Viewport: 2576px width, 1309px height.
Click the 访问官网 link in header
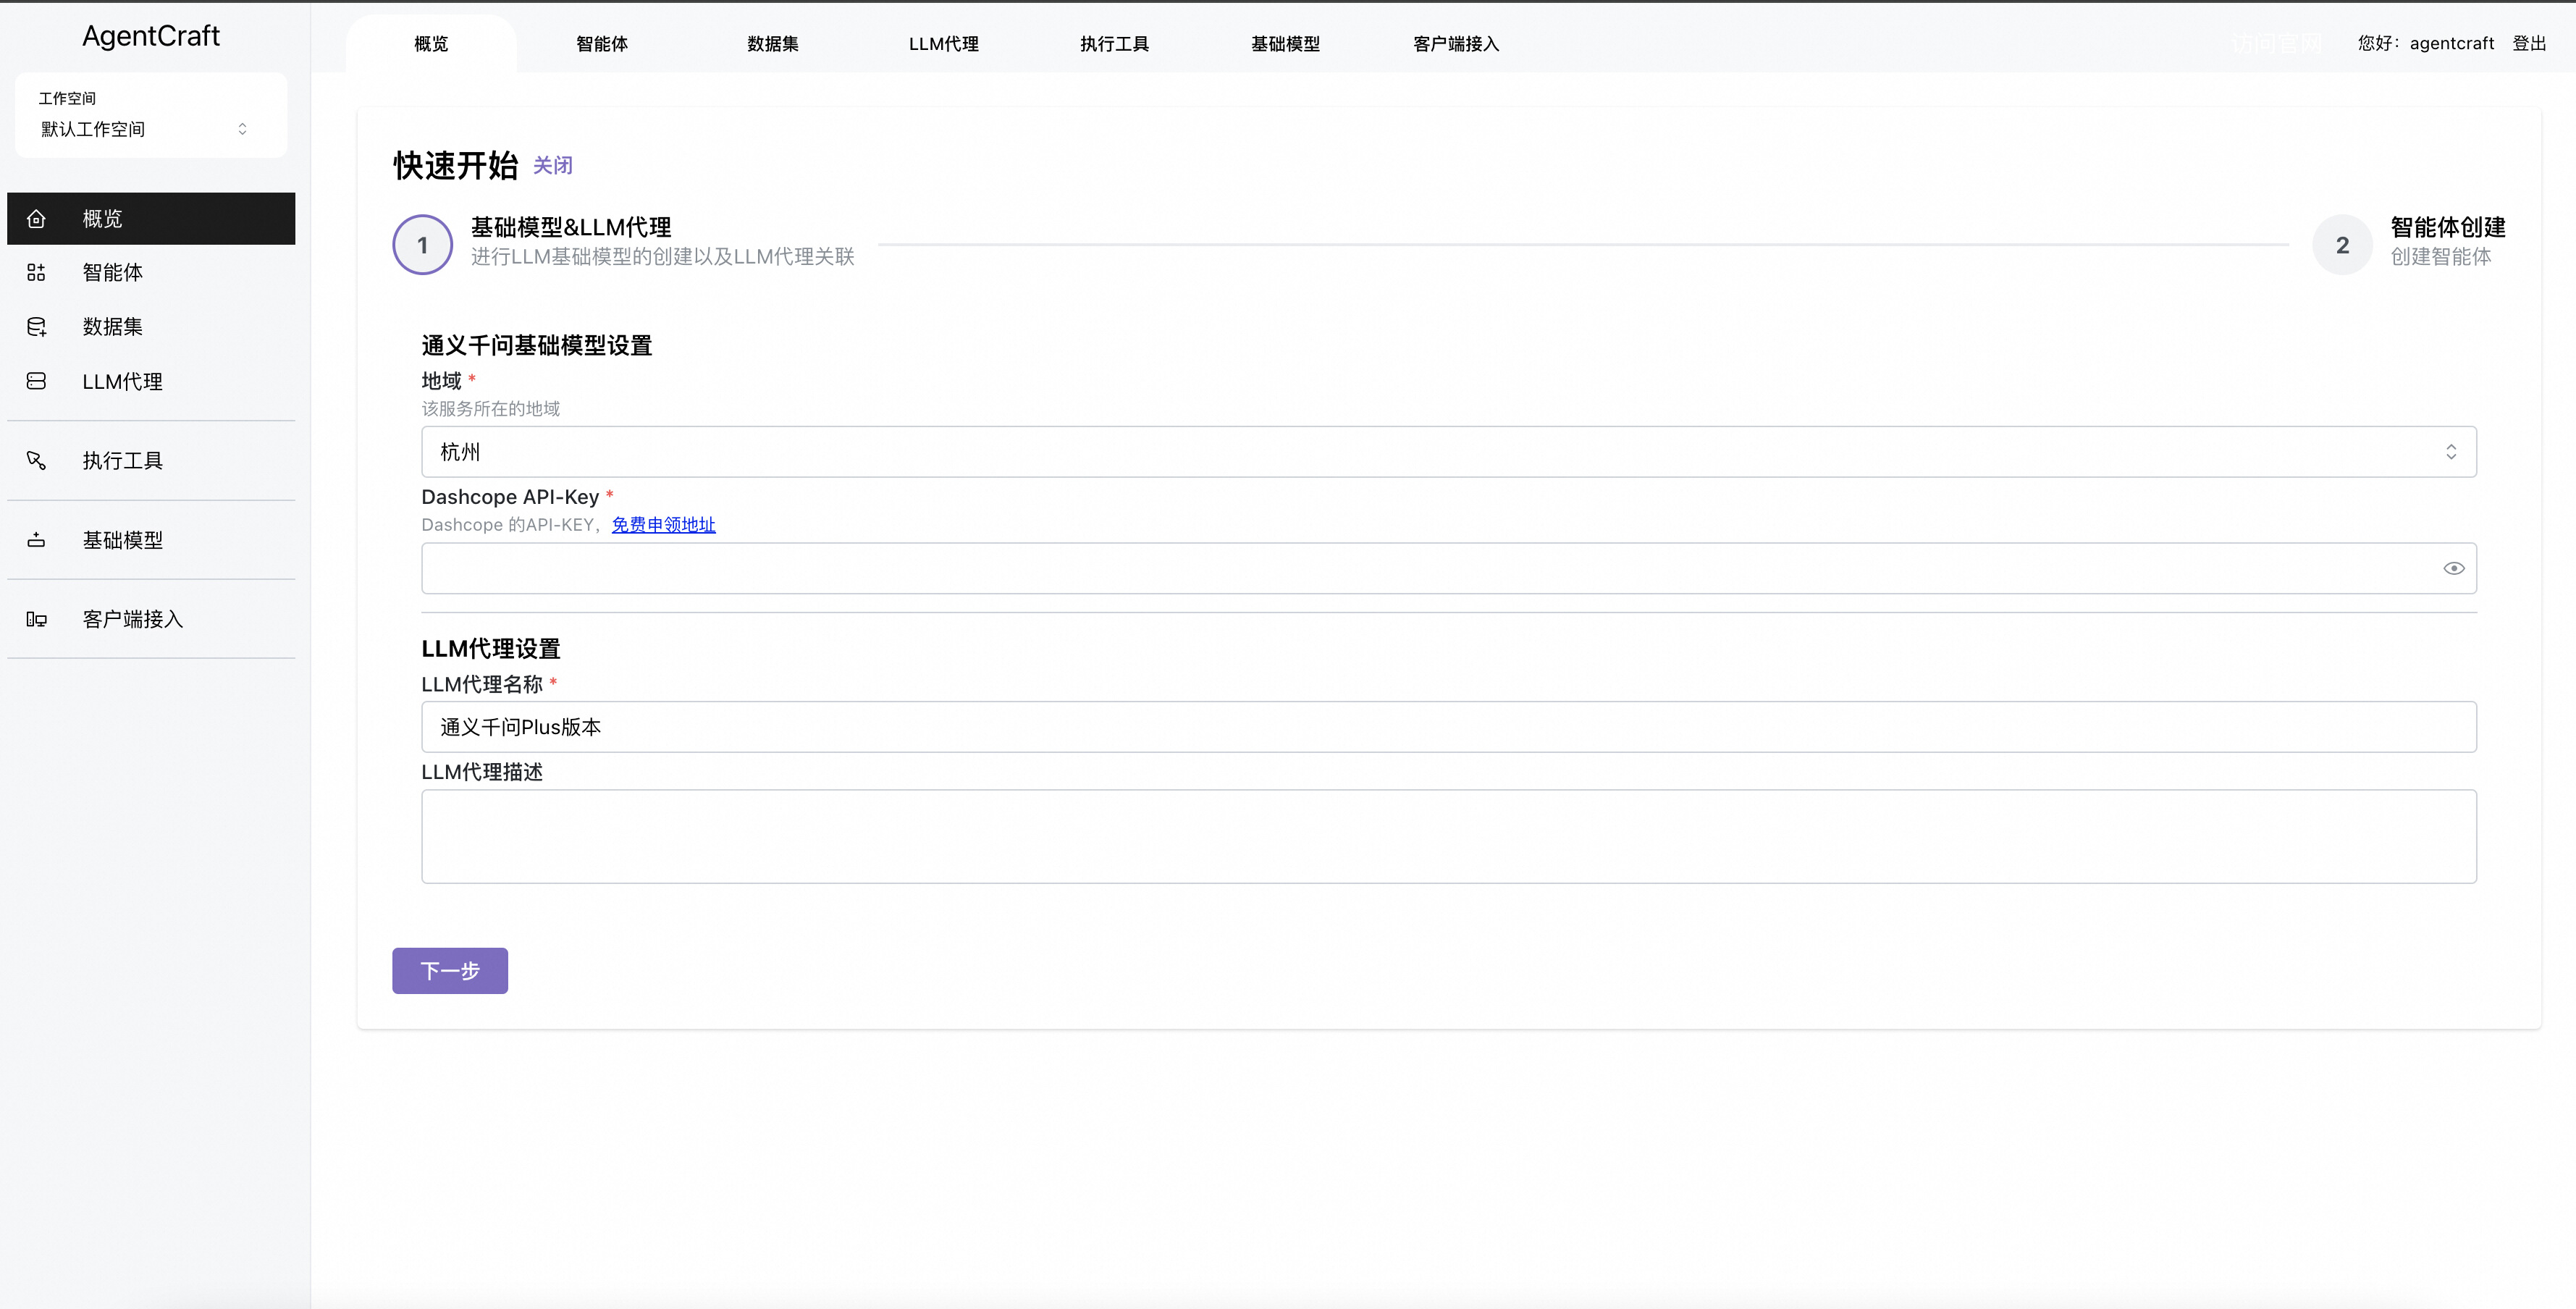[x=2277, y=44]
